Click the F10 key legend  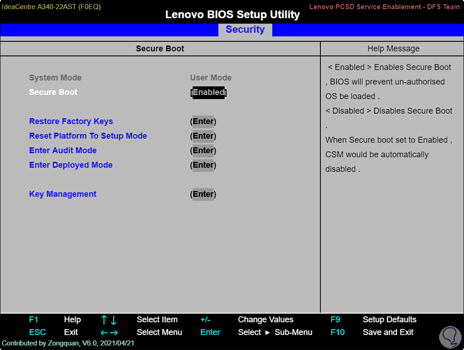(x=338, y=332)
